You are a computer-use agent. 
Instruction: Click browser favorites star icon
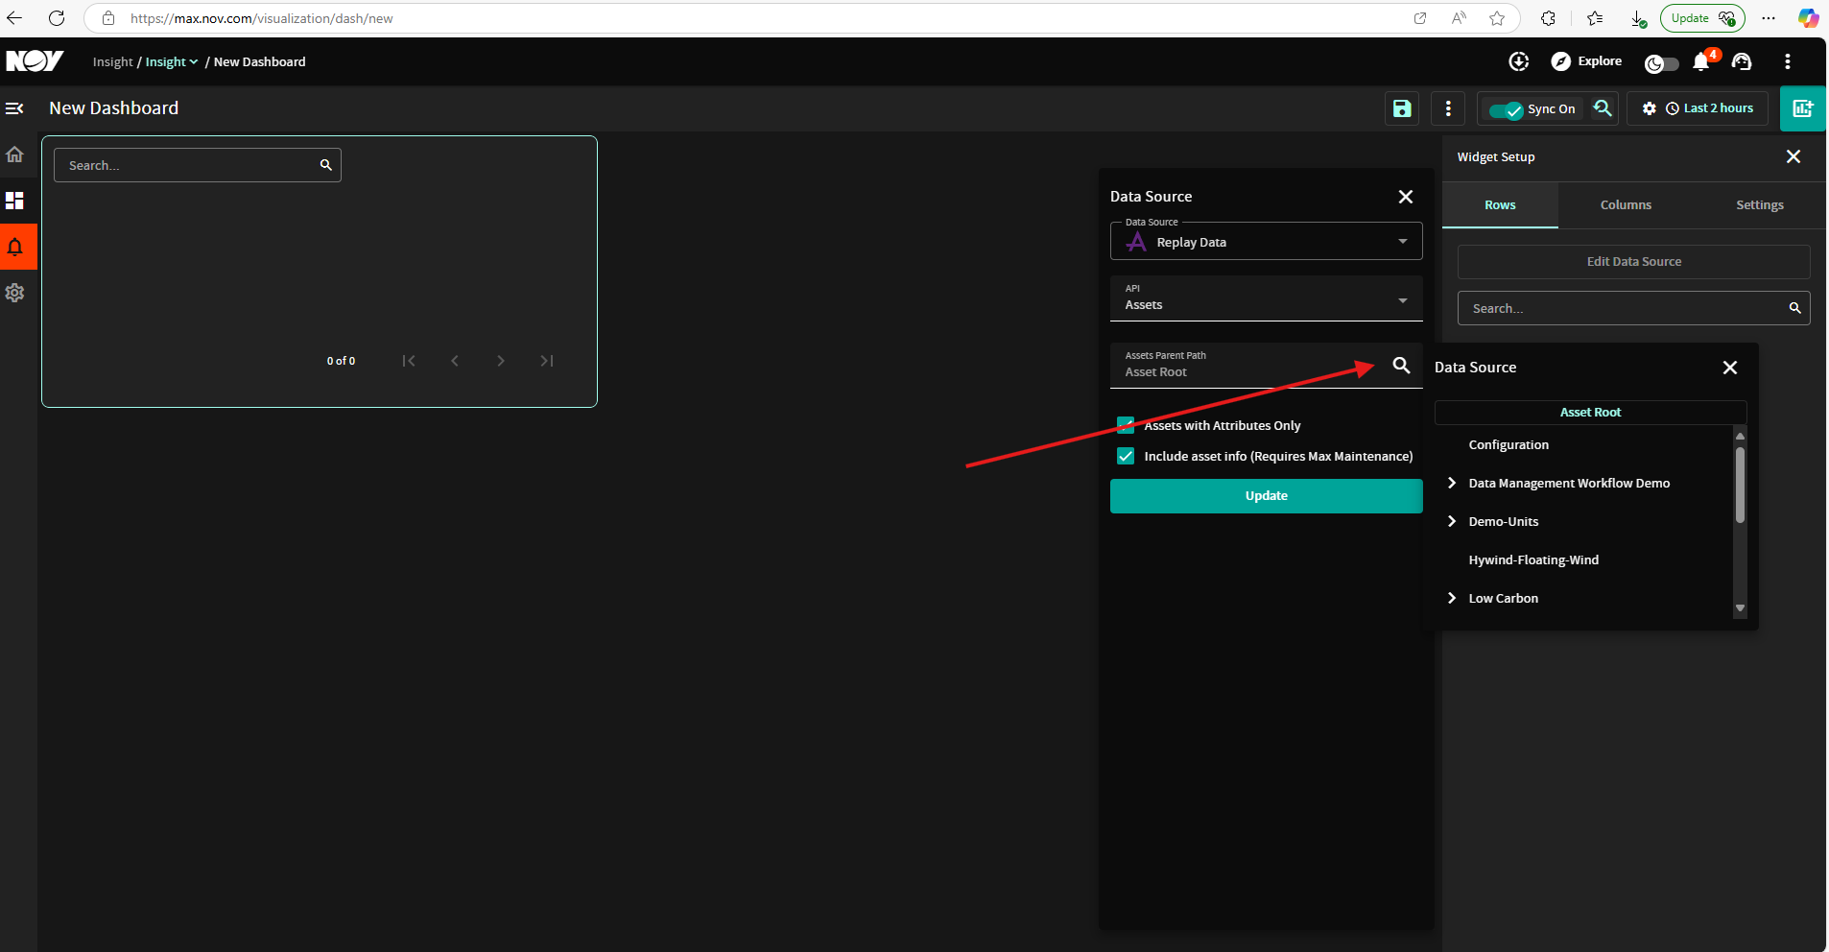[x=1497, y=18]
